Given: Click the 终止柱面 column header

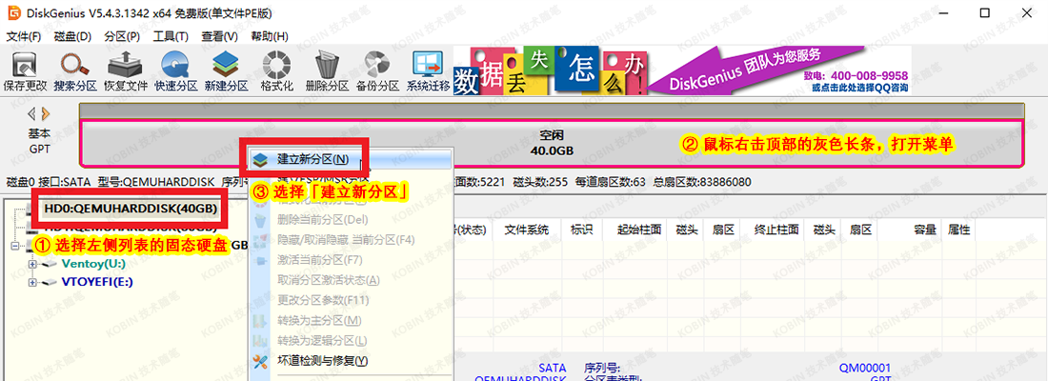Looking at the screenshot, I should click(x=776, y=230).
